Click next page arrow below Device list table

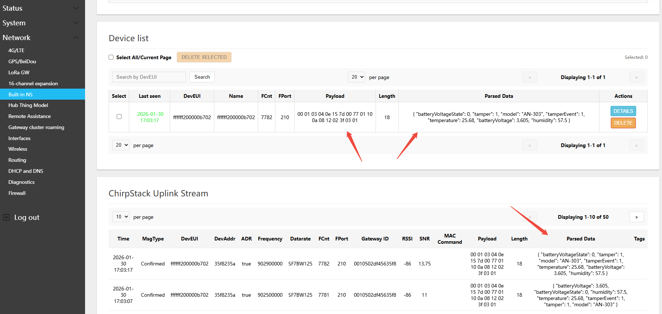click(x=636, y=145)
